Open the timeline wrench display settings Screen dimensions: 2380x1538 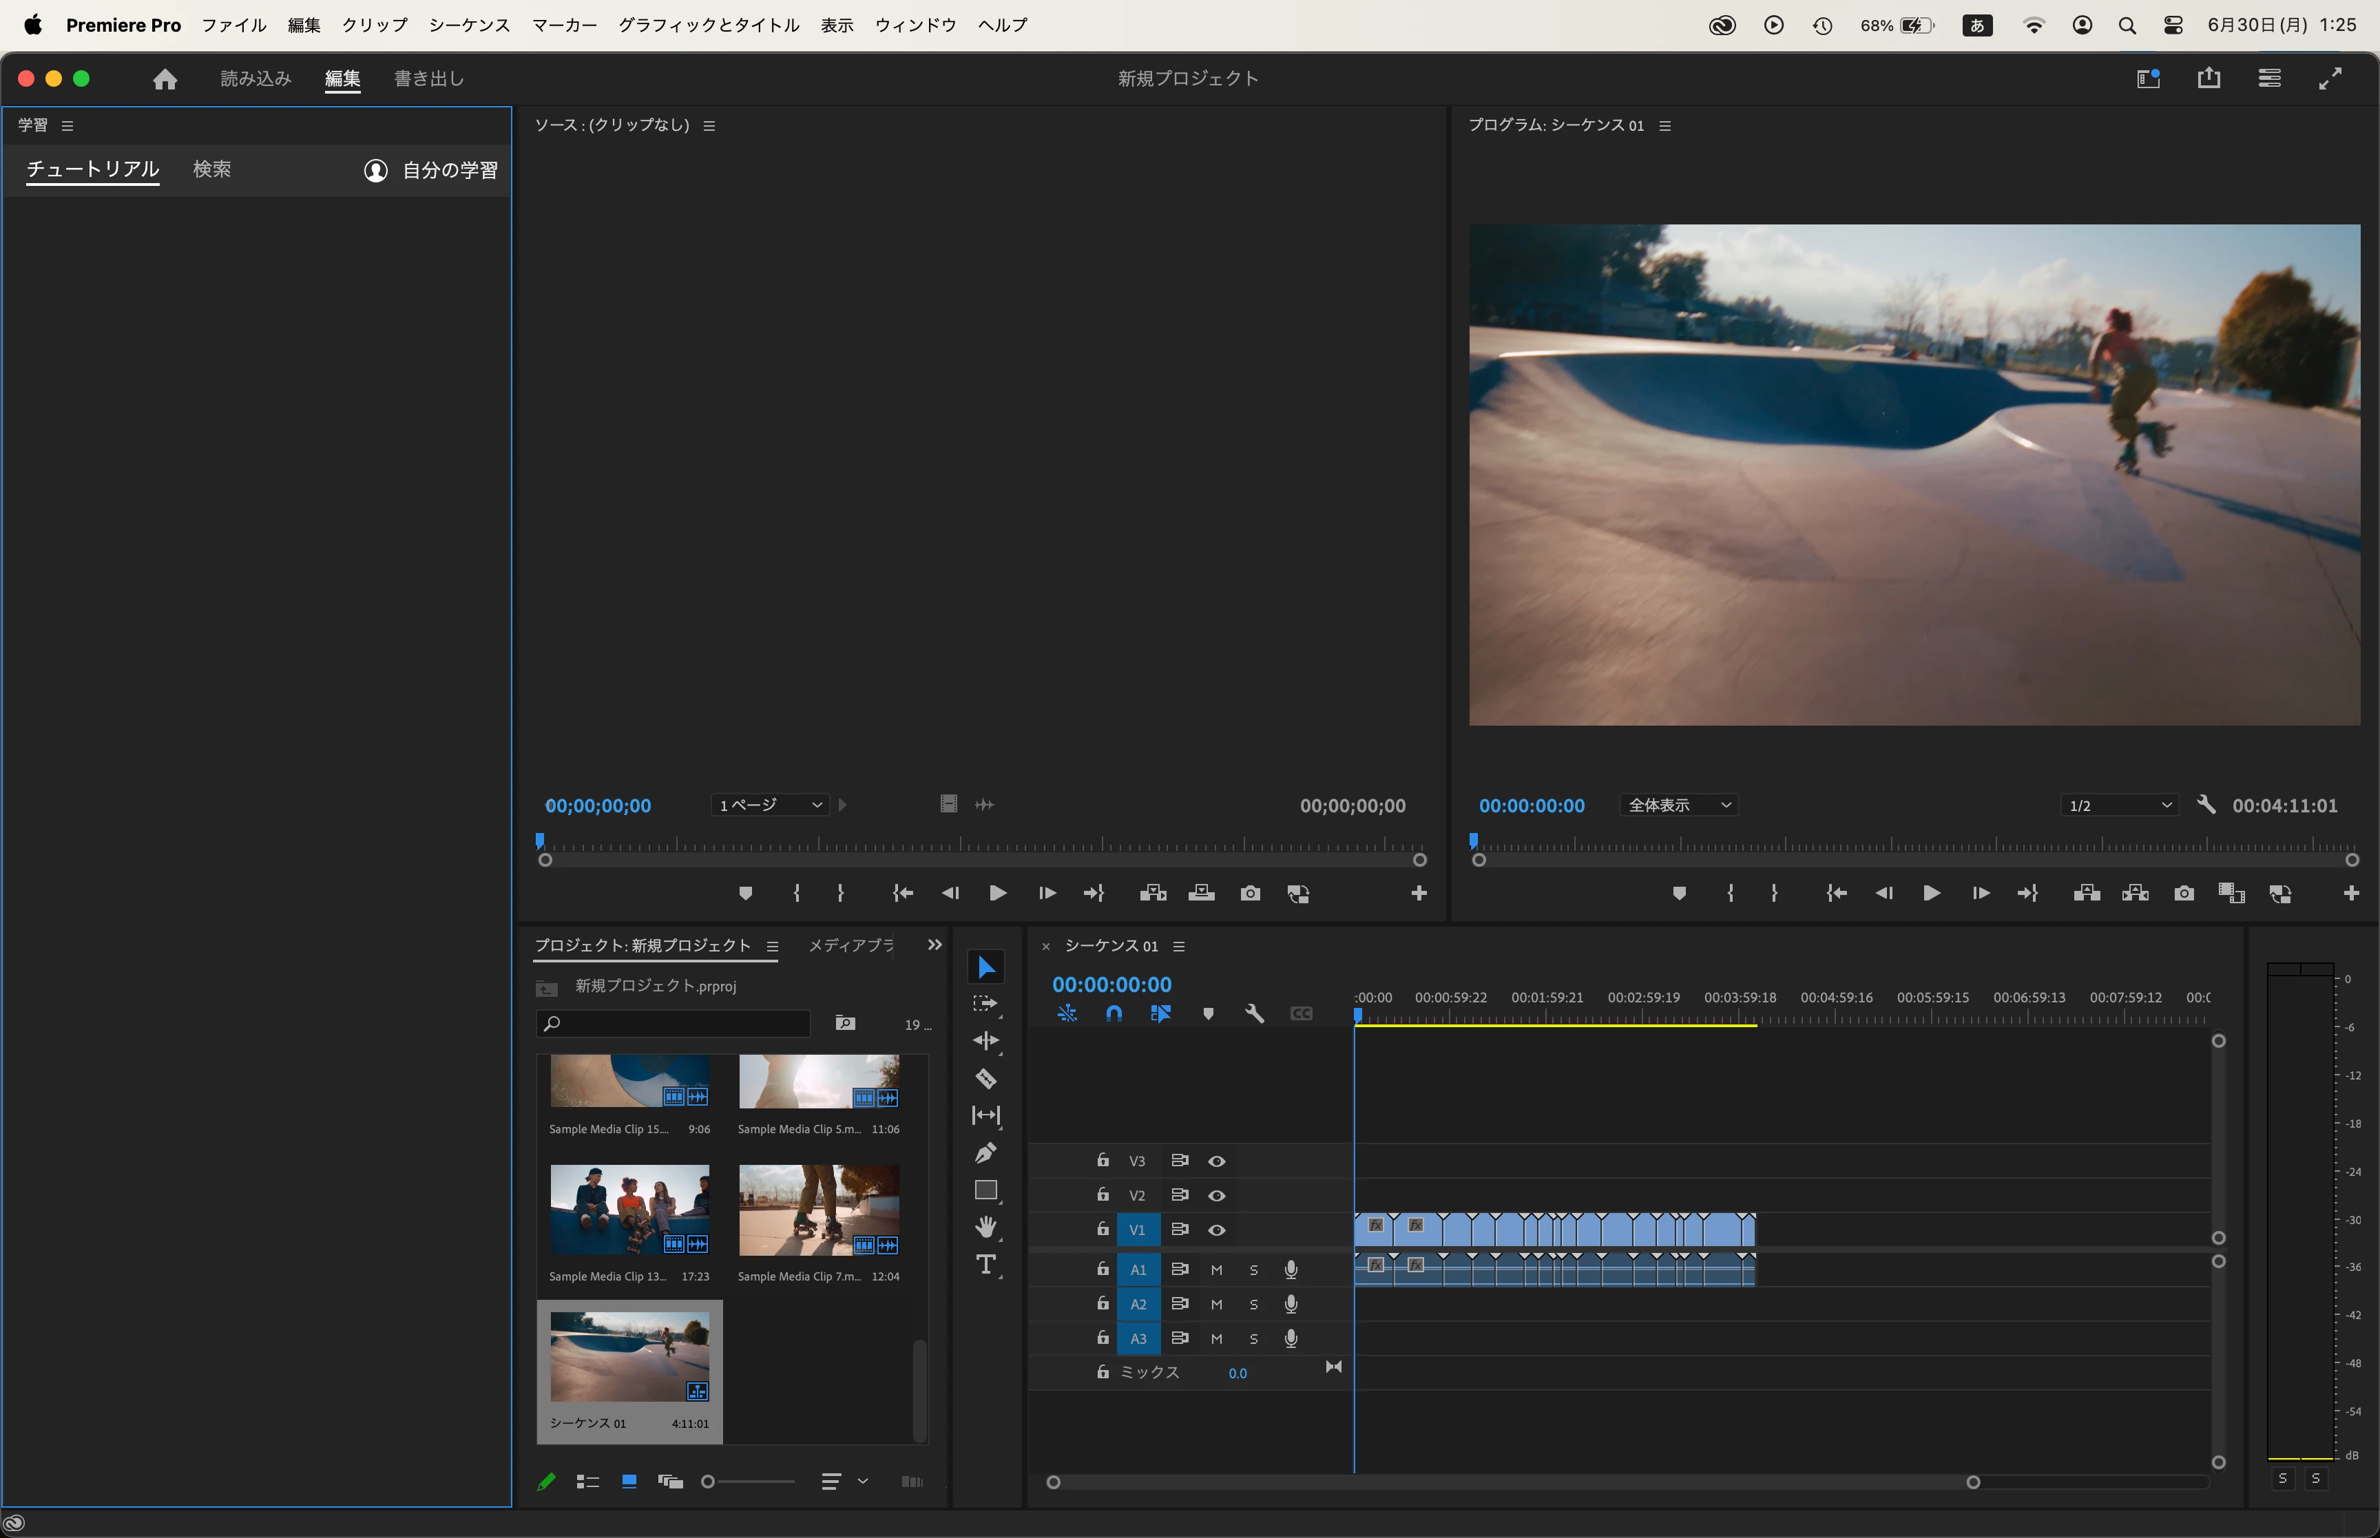(x=1255, y=1013)
